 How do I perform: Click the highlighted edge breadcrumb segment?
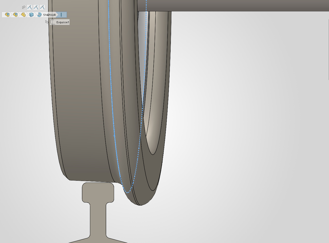click(62, 15)
